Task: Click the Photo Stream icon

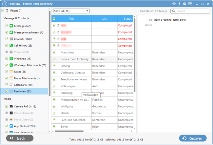Action: [x=11, y=113]
